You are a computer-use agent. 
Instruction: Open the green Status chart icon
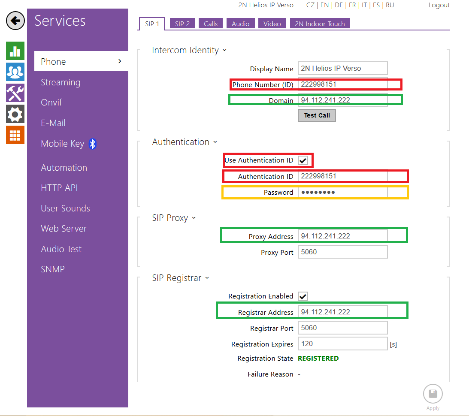15,51
